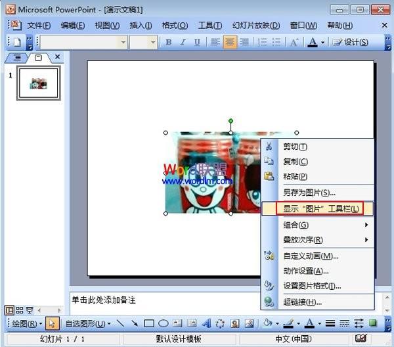Open dash style options
The width and height of the screenshot is (394, 347).
pos(345,323)
